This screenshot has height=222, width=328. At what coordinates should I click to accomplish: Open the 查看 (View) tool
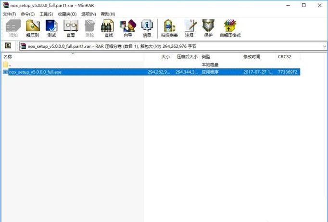pos(71,28)
